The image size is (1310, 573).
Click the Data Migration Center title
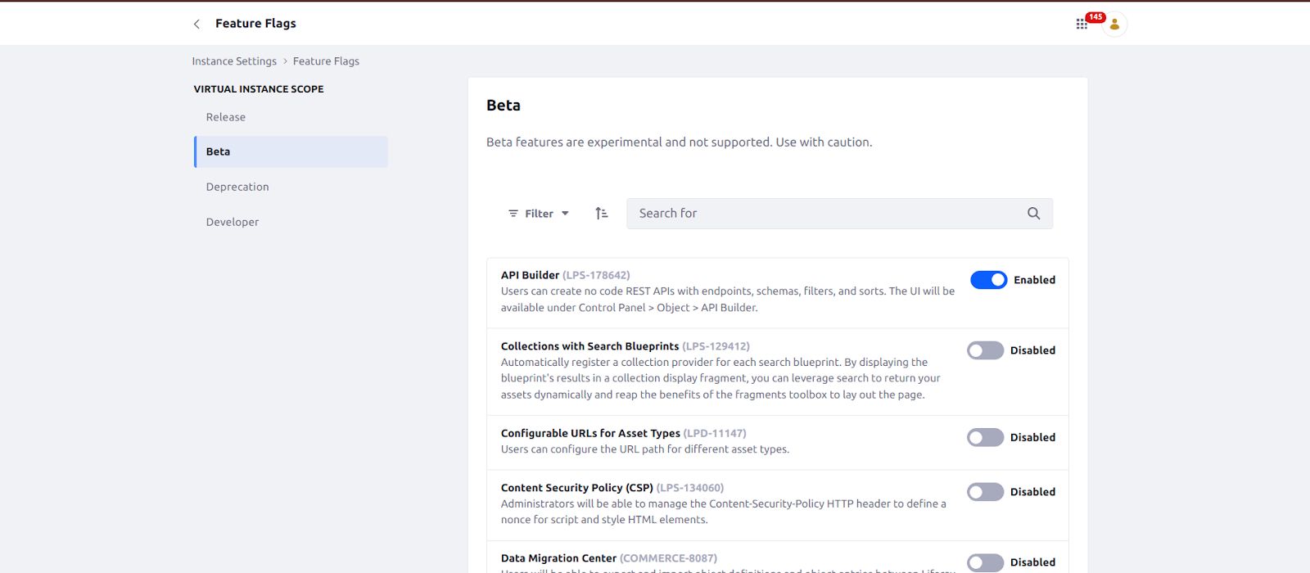click(558, 558)
